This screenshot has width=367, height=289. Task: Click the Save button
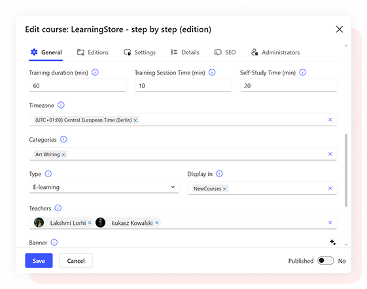click(39, 261)
